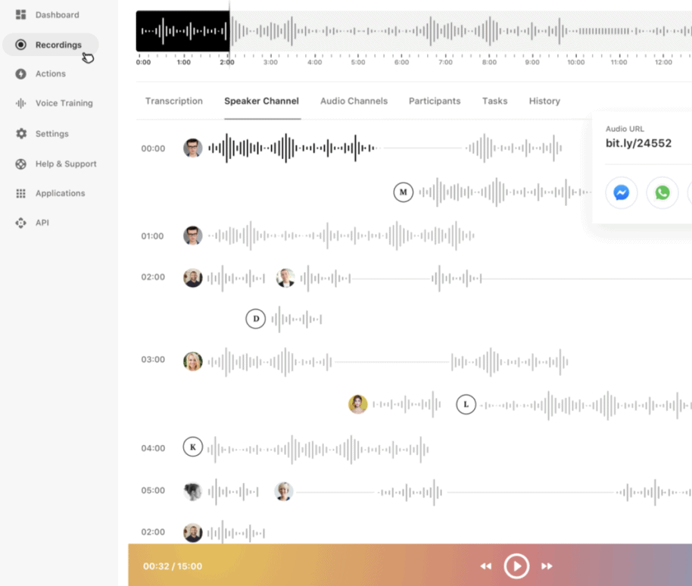This screenshot has height=586, width=692.
Task: Click speaker M avatar circle
Action: (x=404, y=192)
